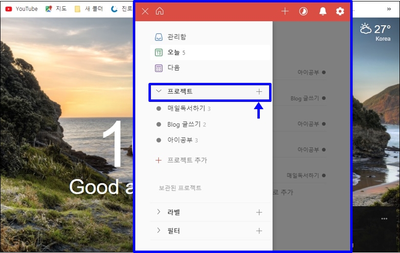Add a new task using the header plus icon
Screen dimensions: 400x253
coord(285,11)
